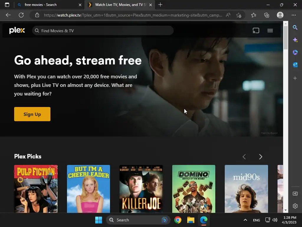This screenshot has height=227, width=302.
Task: Click the ENG language indicator
Action: coord(256,220)
